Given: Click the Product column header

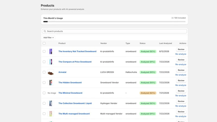Looking at the screenshot, I should (62, 43).
